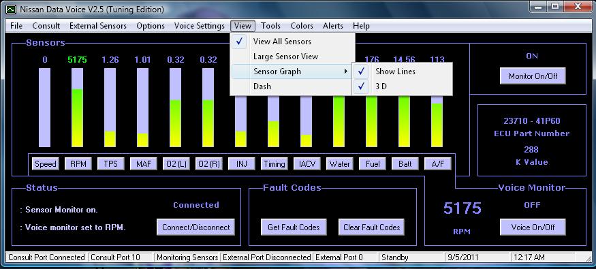The image size is (596, 269).
Task: Open the Tools menu
Action: tap(270, 26)
